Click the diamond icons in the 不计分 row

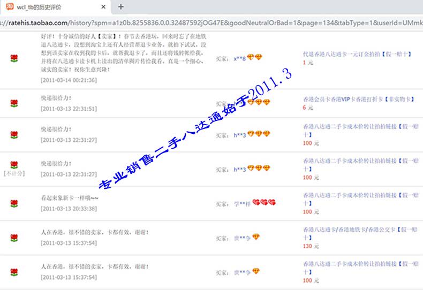pyautogui.click(x=259, y=168)
